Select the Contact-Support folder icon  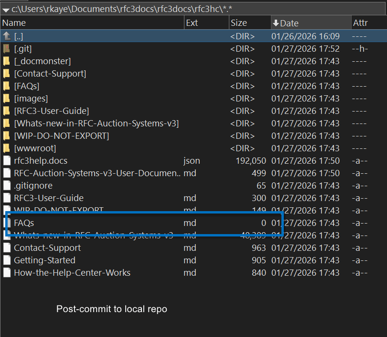(x=6, y=74)
